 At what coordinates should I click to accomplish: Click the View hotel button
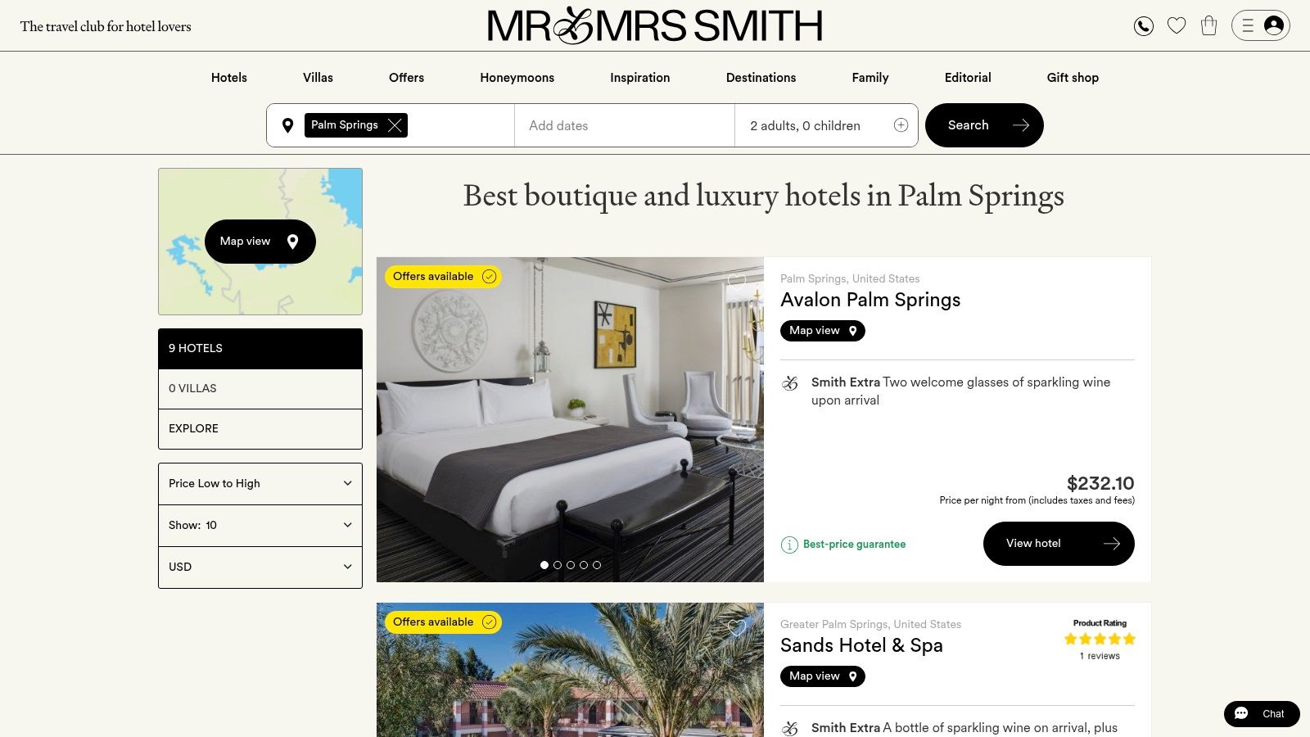[1059, 544]
